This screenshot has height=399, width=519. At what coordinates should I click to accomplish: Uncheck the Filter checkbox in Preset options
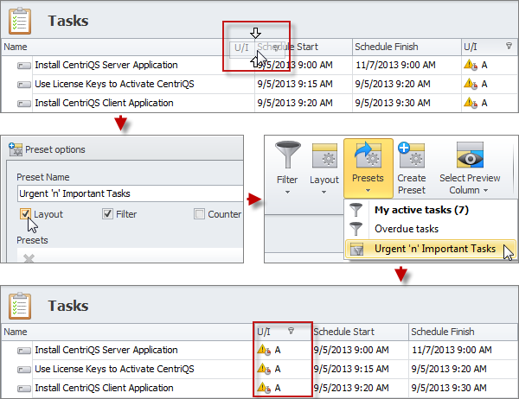pyautogui.click(x=107, y=214)
